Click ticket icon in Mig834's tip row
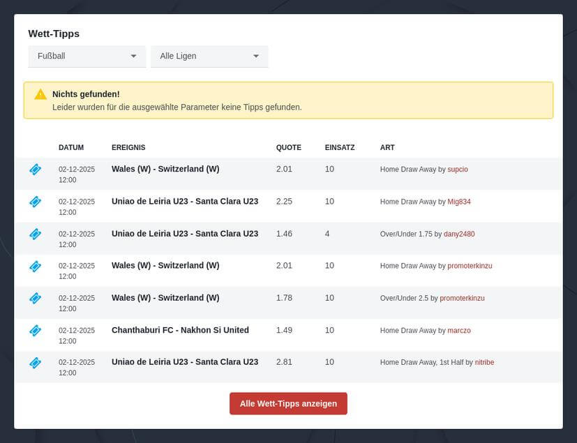This screenshot has height=443, width=577. tap(35, 202)
